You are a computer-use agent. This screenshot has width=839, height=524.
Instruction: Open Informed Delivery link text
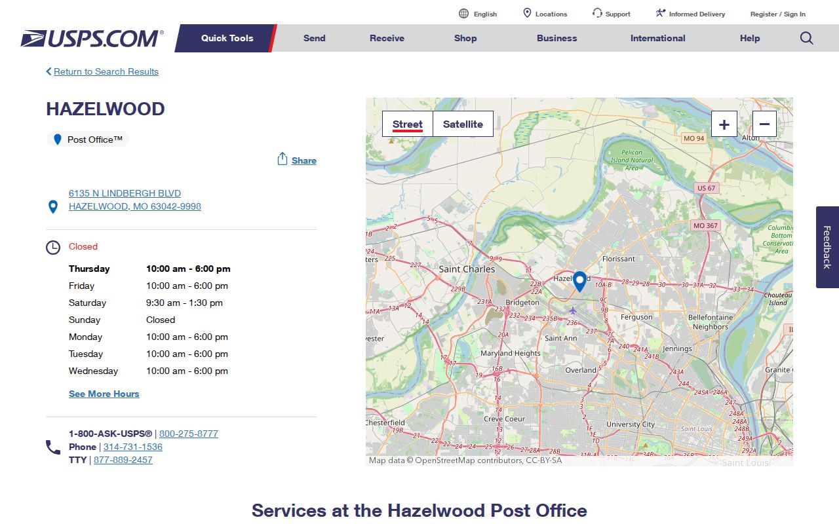[x=697, y=14]
